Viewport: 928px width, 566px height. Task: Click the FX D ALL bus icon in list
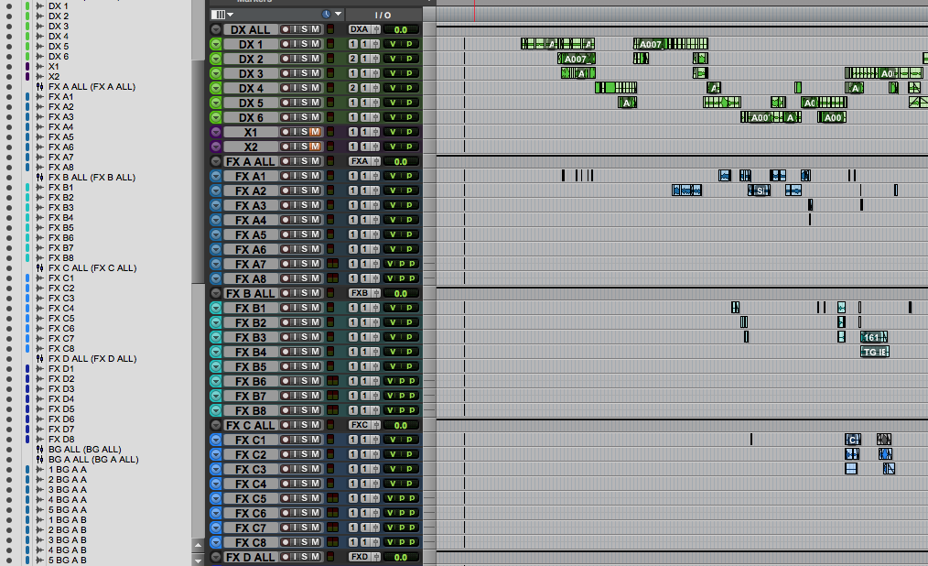(x=39, y=359)
